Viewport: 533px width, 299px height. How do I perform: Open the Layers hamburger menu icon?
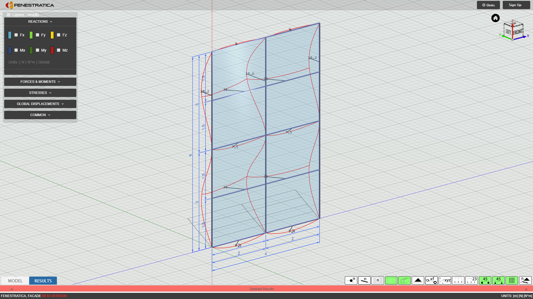coord(9,15)
